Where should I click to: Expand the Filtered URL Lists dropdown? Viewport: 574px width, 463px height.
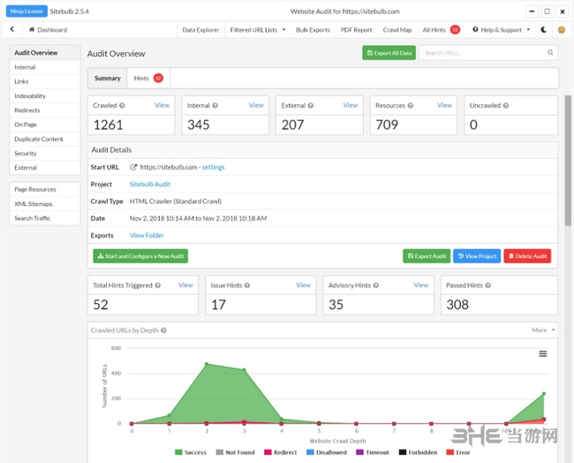[258, 30]
